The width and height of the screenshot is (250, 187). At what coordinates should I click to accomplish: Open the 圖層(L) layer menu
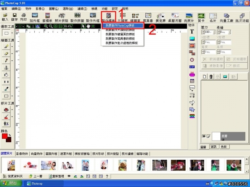(x=54, y=9)
